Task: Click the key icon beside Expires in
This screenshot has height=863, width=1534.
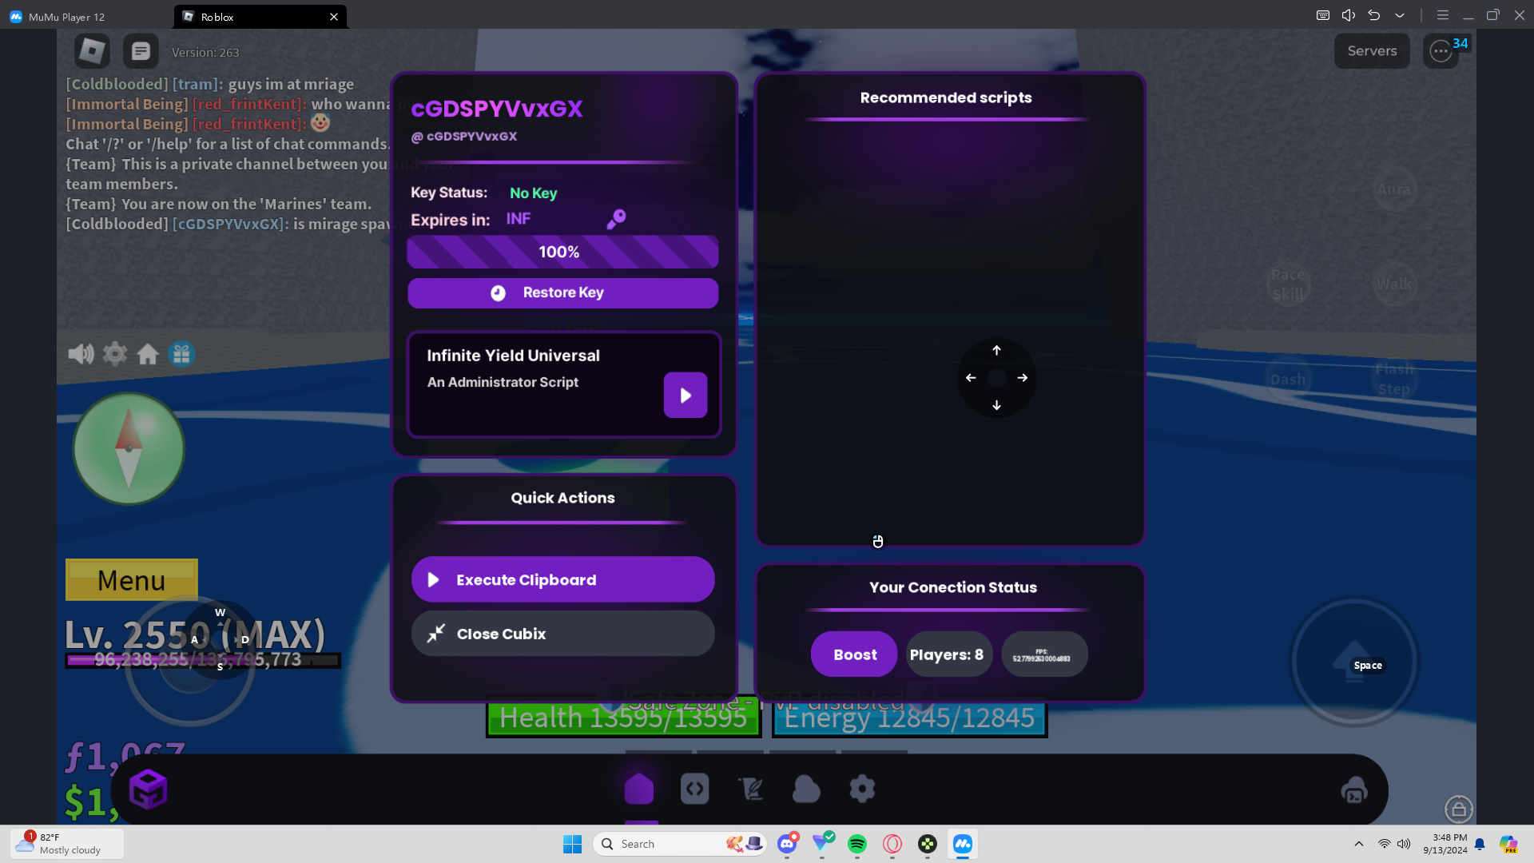Action: (616, 219)
